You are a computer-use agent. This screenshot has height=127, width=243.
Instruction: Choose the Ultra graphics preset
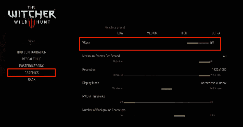(216, 33)
